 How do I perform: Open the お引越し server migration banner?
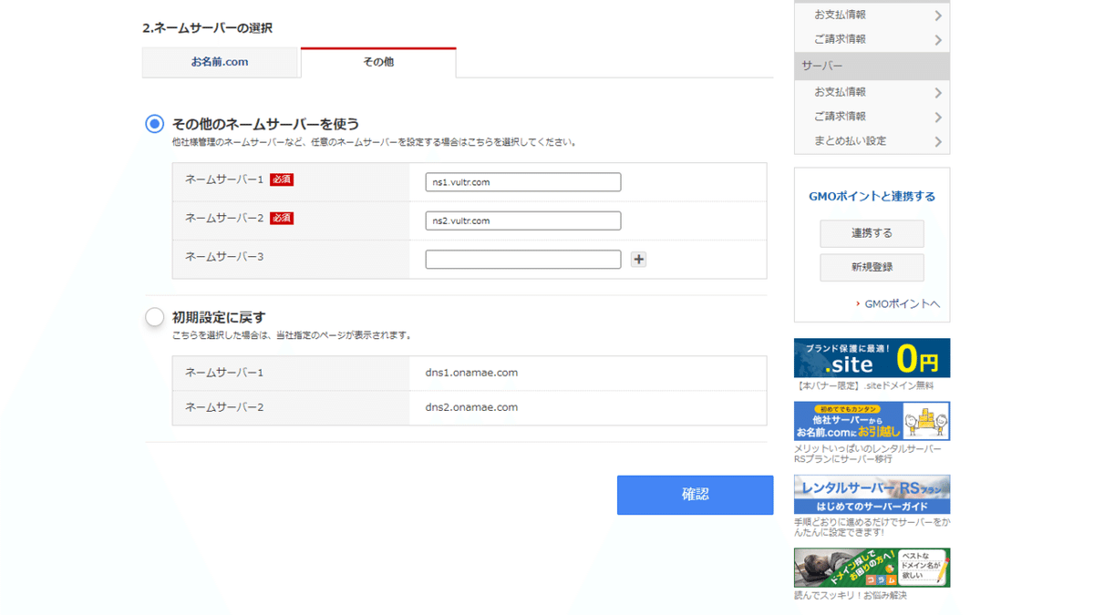click(x=872, y=421)
